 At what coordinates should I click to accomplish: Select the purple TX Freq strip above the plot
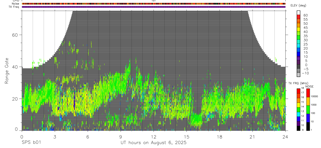pyautogui.click(x=153, y=7)
